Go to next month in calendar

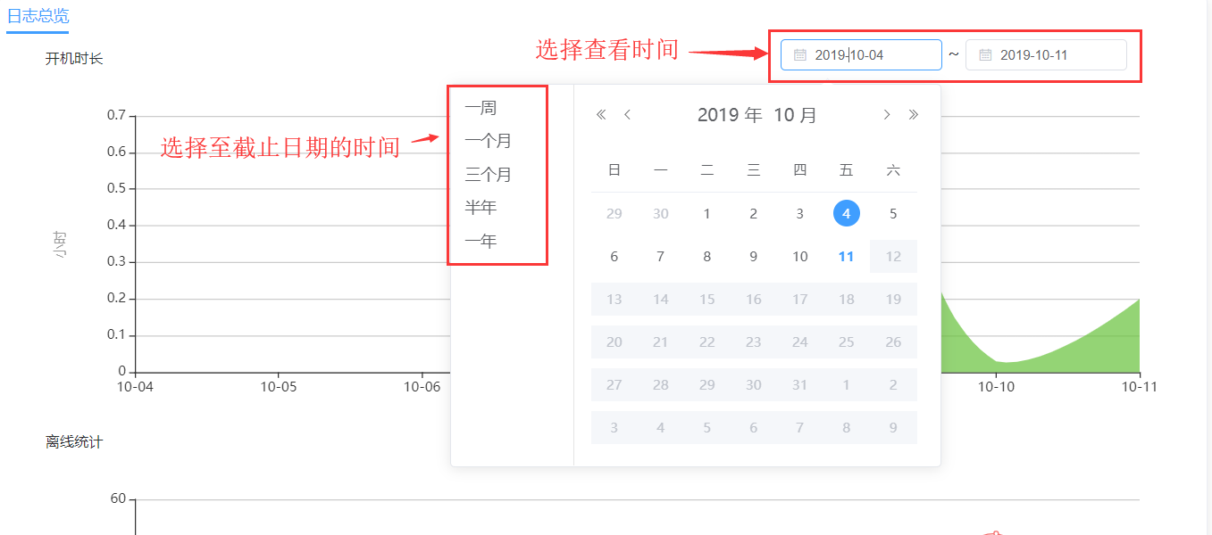[886, 114]
